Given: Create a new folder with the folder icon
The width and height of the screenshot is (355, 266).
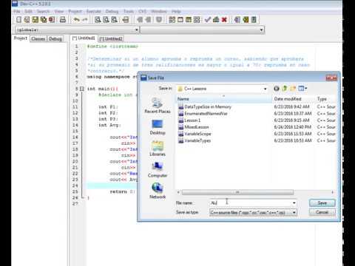Looking at the screenshot, I should tap(293, 89).
